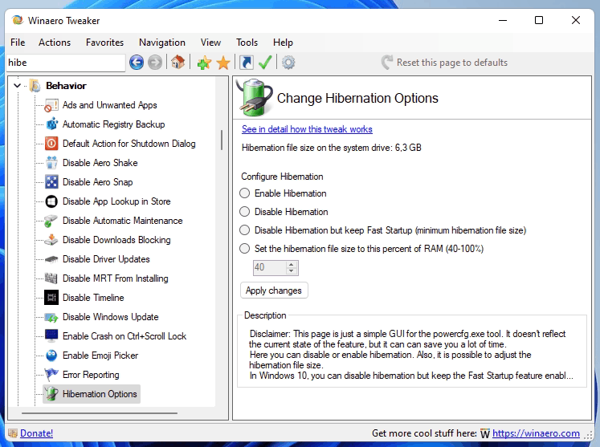Select Set hibernation file size percent option
Viewport: 600px width, 447px height.
pyautogui.click(x=244, y=249)
